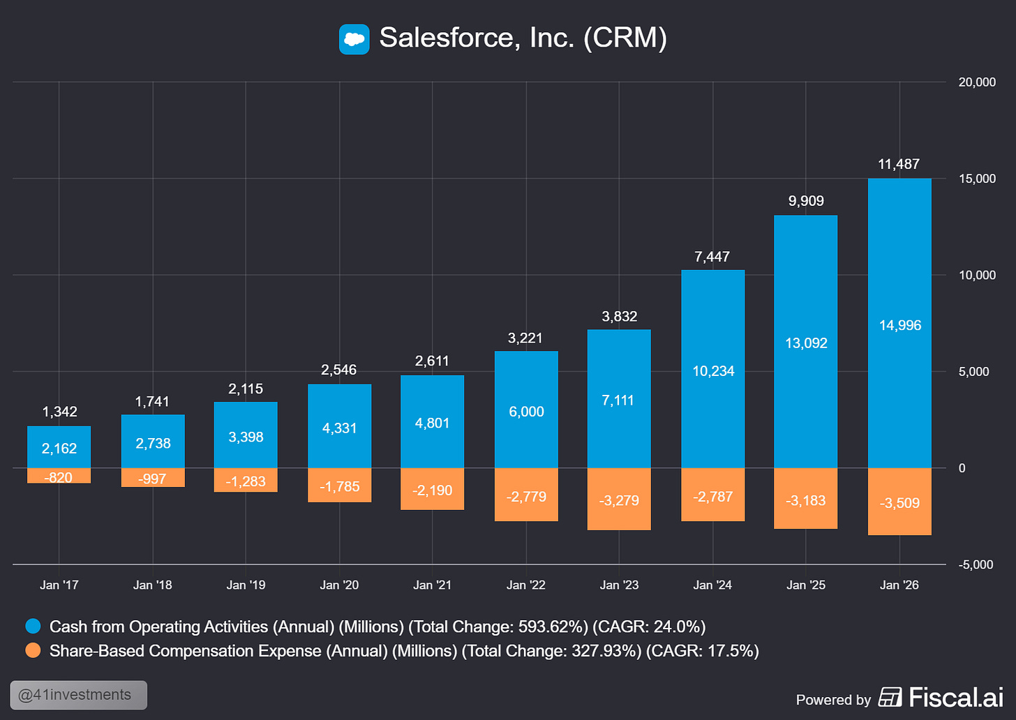Click the orange Jan '23 compensation bar
This screenshot has height=720, width=1016.
(619, 499)
